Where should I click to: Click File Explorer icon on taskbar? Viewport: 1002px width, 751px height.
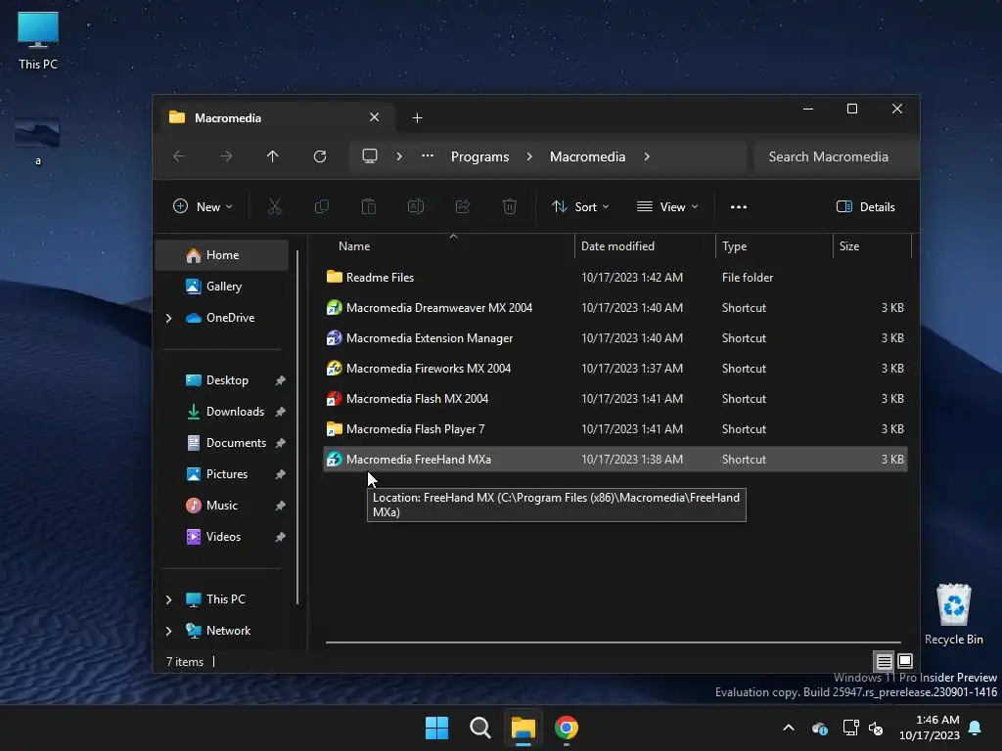pos(523,728)
